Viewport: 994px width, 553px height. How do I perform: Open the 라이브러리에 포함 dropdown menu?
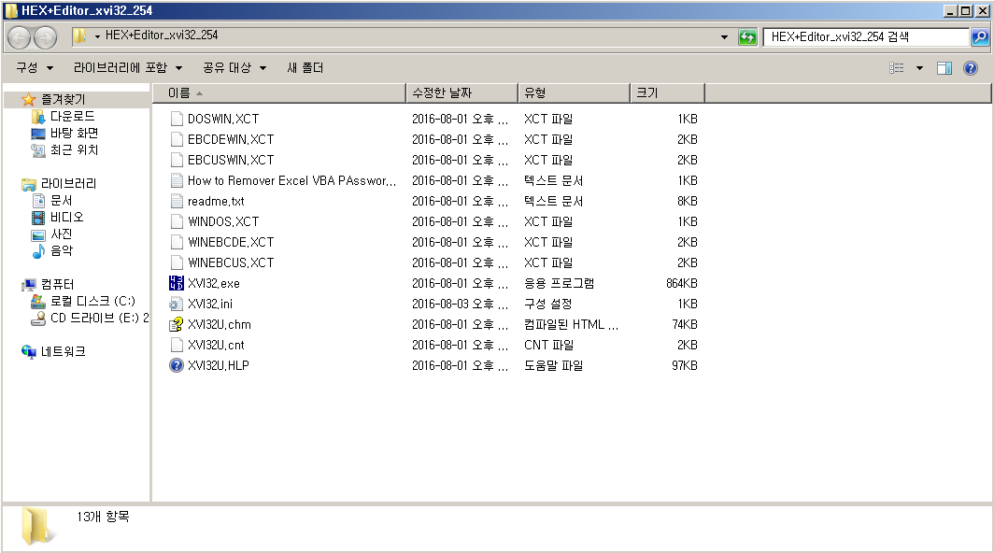point(128,68)
